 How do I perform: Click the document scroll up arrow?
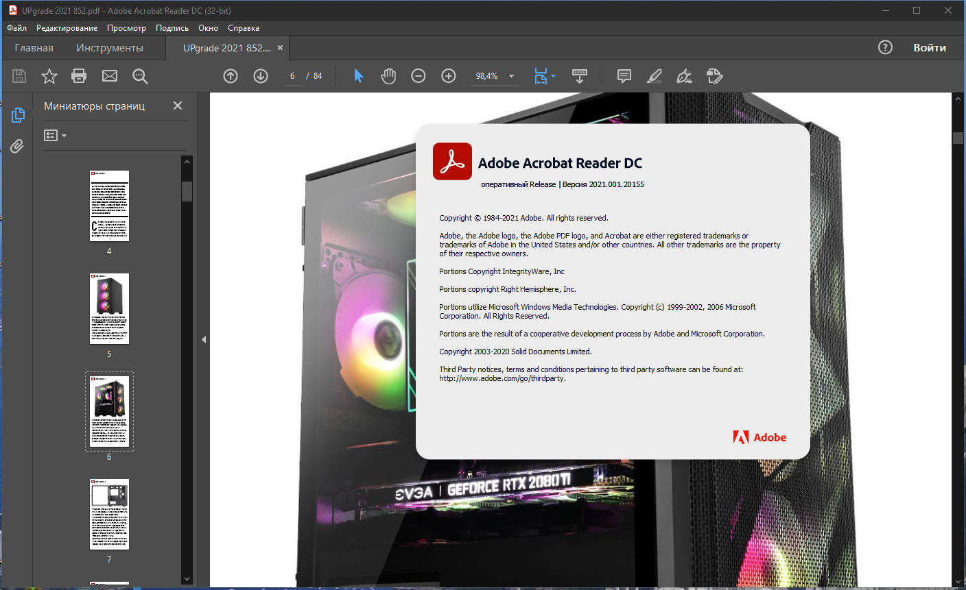pyautogui.click(x=958, y=99)
